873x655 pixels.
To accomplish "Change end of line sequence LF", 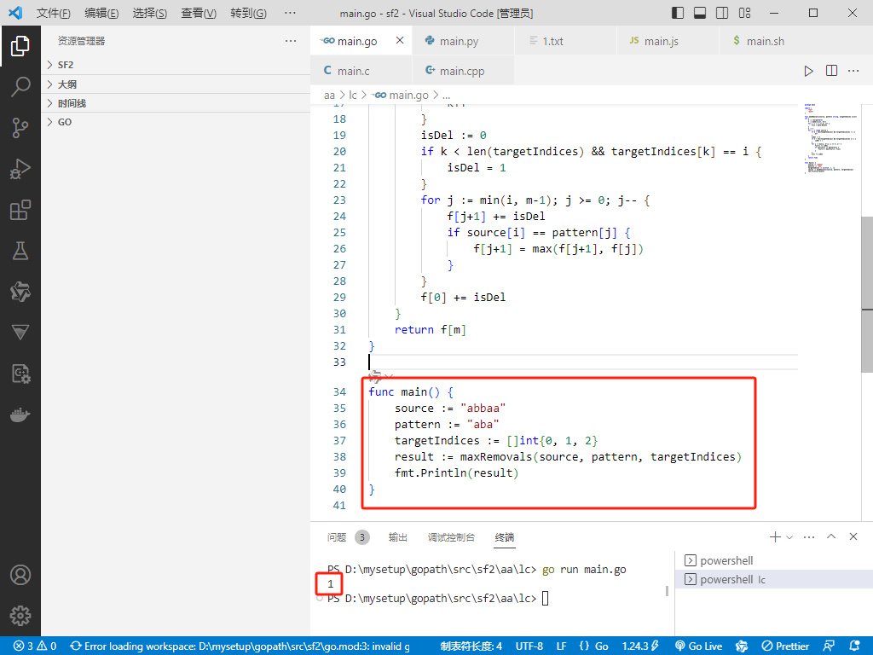I will (x=561, y=646).
